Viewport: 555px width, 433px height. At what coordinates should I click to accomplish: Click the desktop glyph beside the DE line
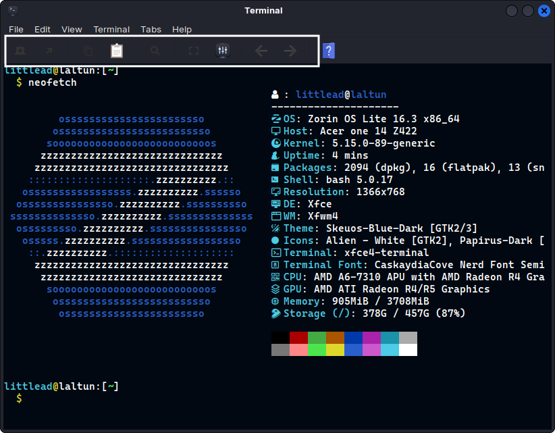coord(275,204)
